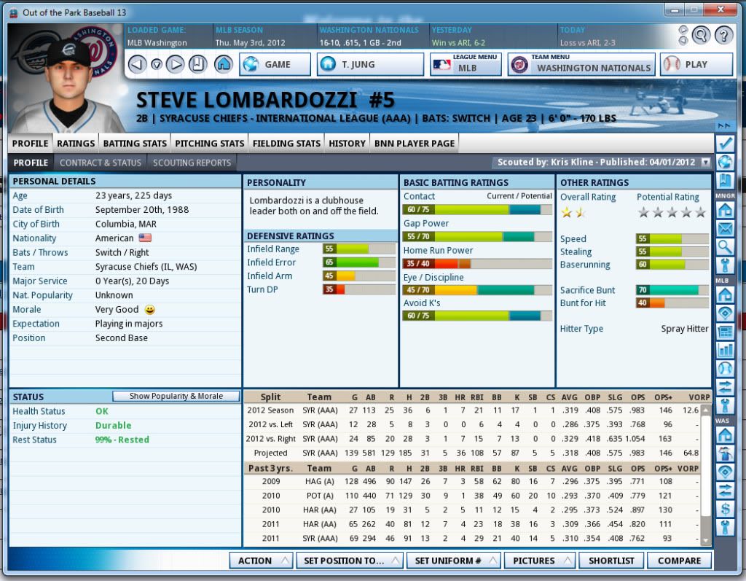Go forward with the right arrow navigation icon

[x=176, y=64]
